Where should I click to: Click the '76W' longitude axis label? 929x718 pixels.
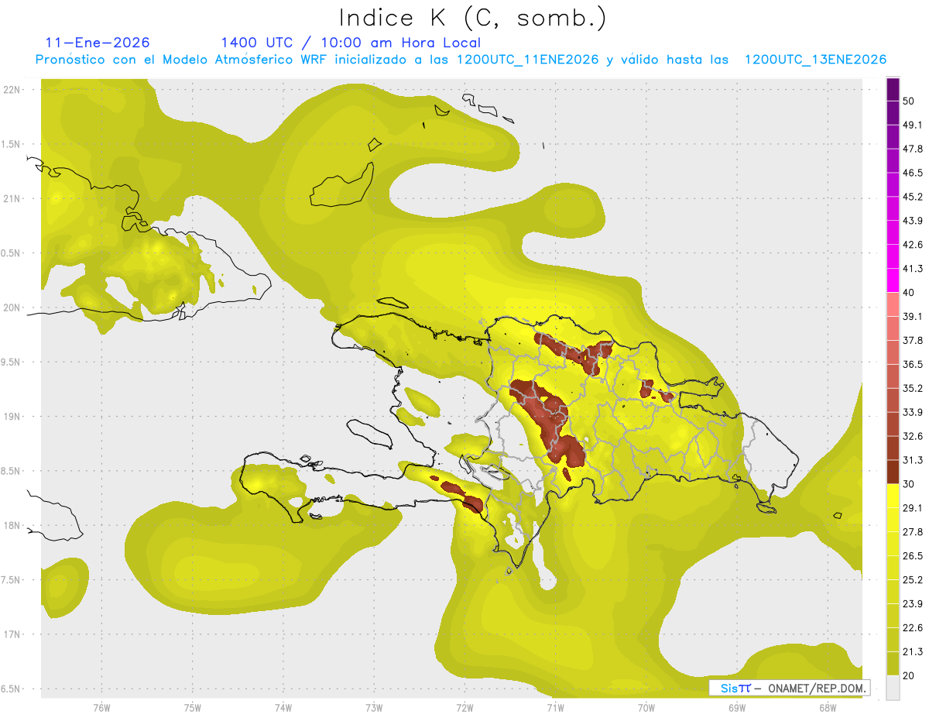tap(101, 708)
